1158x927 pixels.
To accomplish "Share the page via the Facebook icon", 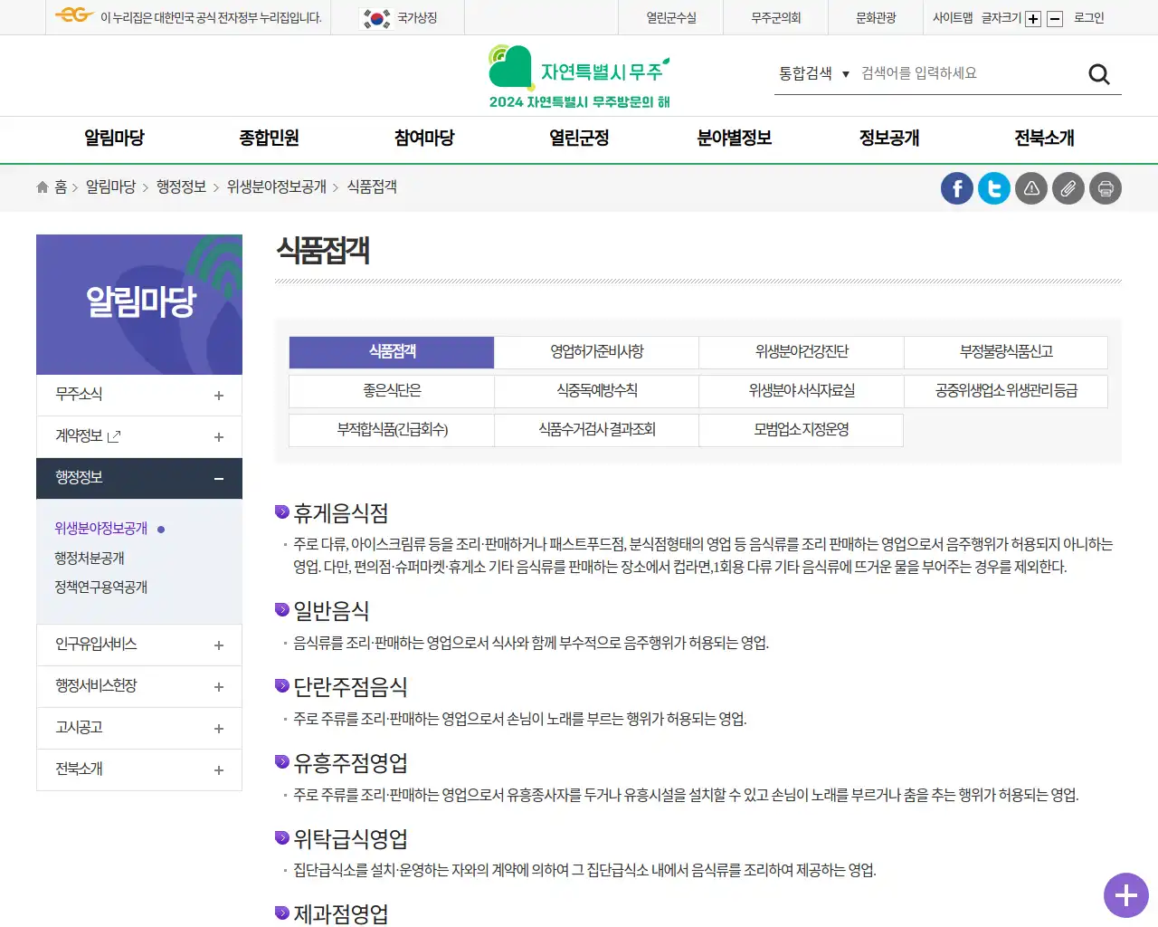I will click(956, 188).
